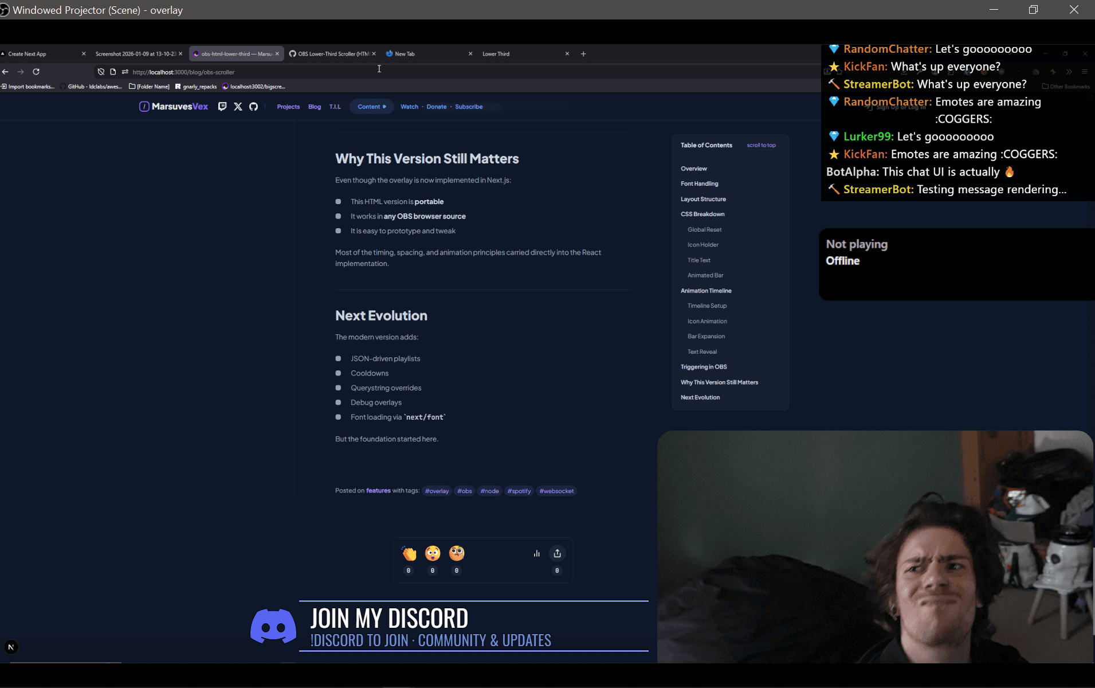The image size is (1095, 688).
Task: Click the GitHub icon in site header
Action: pos(253,107)
